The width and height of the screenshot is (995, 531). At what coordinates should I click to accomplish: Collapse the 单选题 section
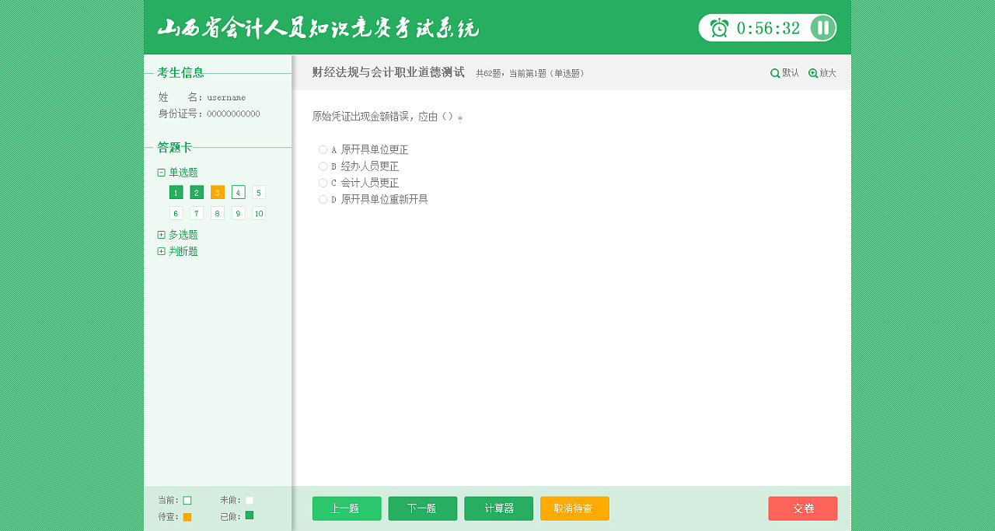click(161, 173)
